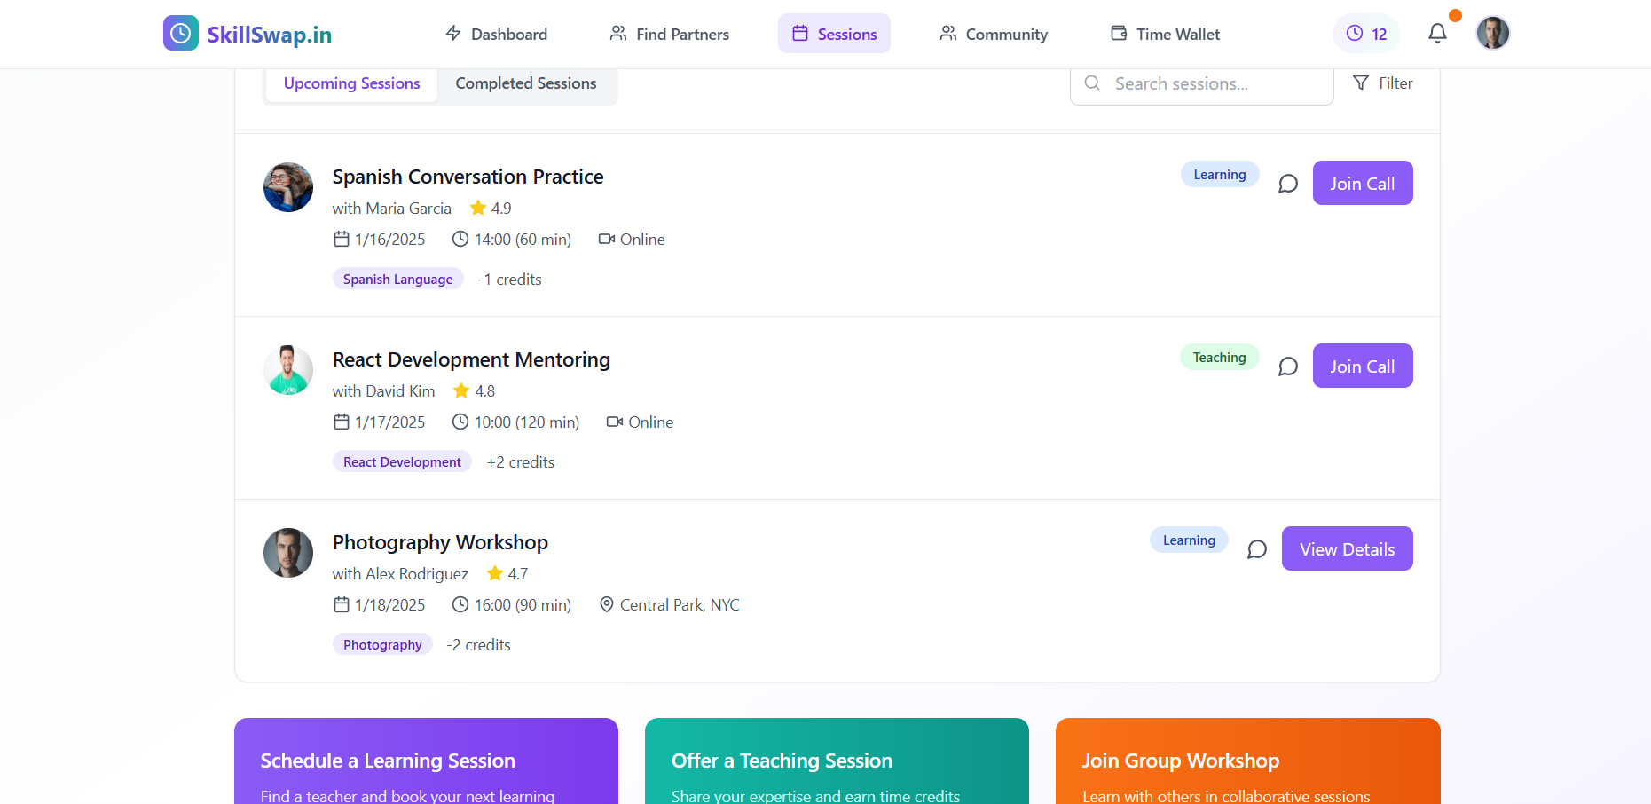Viewport: 1651px width, 804px height.
Task: Click the star icon next to 4.8
Action: 461,390
